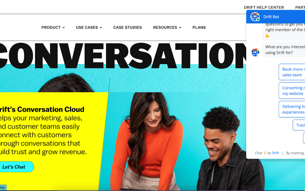Choose the "Delivering" experiences reply option
Viewport: 305px width, 191px height.
tap(292, 109)
